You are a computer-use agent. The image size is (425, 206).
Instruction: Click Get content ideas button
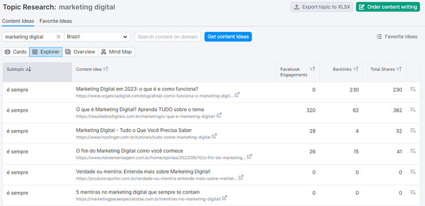click(228, 37)
